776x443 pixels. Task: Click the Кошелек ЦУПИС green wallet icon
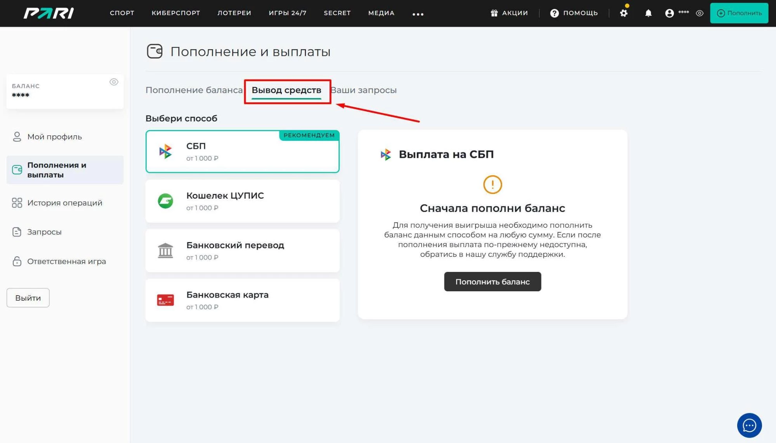point(166,201)
